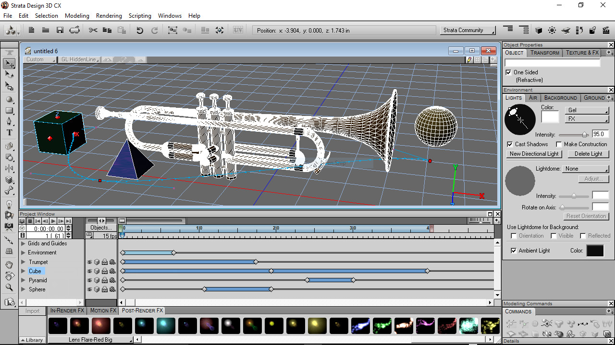This screenshot has width=615, height=345.
Task: Toggle Ambient Light off
Action: (513, 251)
